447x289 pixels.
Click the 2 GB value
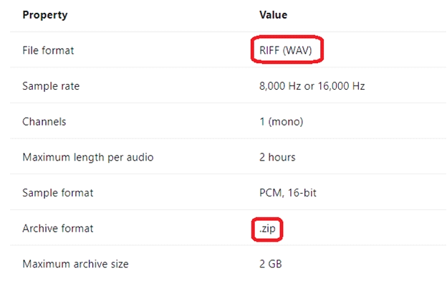coord(271,264)
